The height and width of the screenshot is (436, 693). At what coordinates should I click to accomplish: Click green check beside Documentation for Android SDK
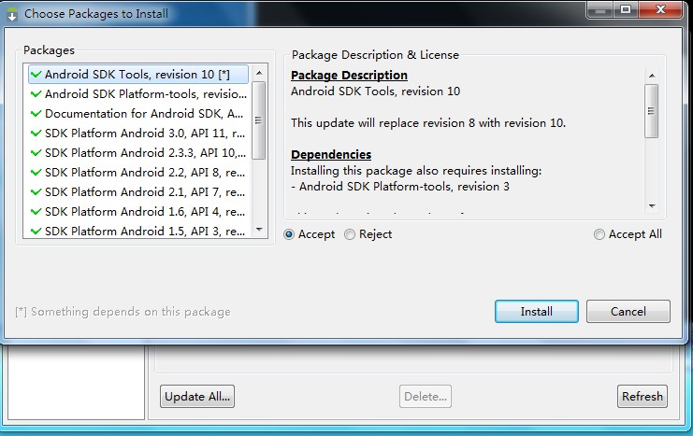point(36,113)
